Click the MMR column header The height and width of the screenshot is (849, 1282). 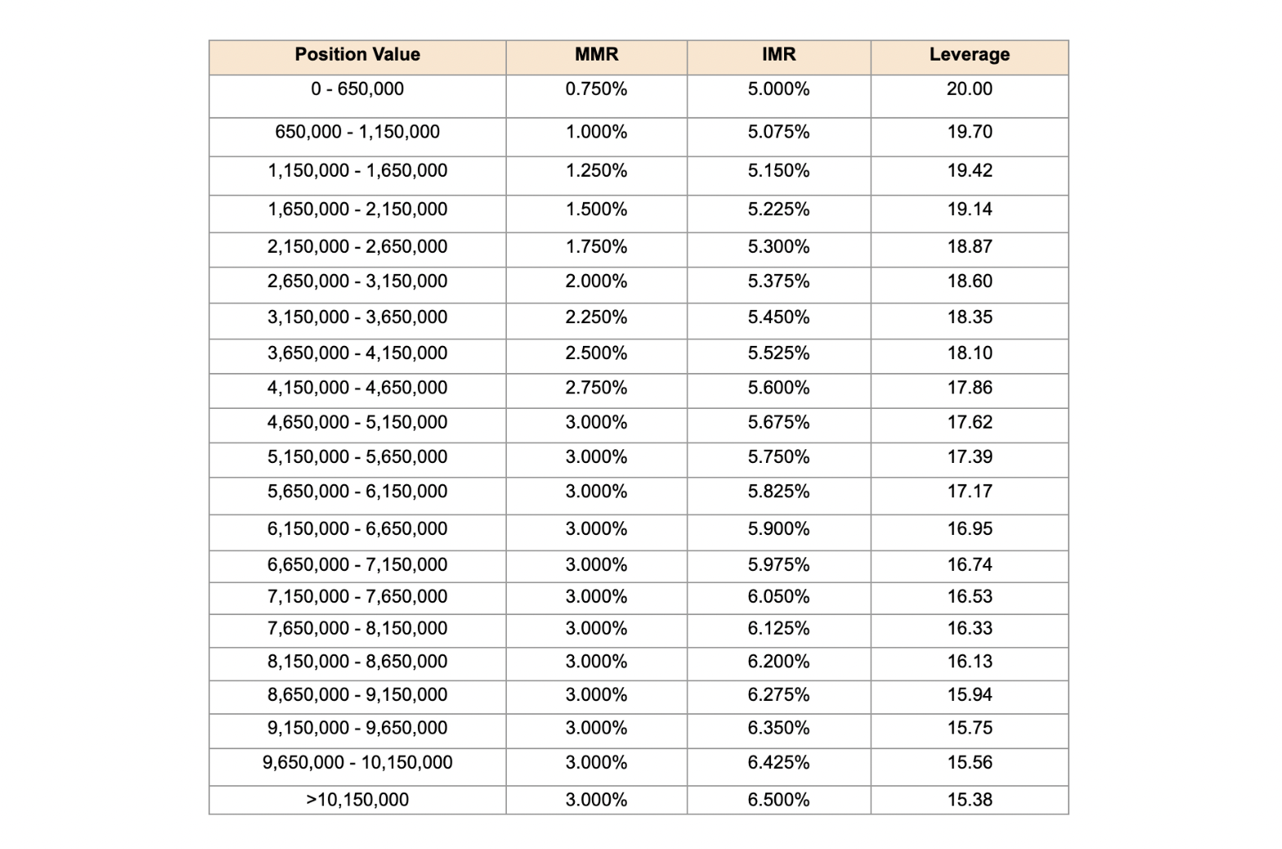596,55
